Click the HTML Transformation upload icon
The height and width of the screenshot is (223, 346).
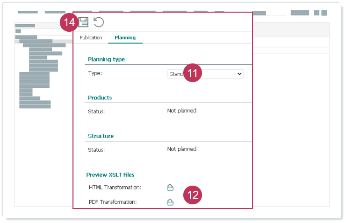[170, 188]
